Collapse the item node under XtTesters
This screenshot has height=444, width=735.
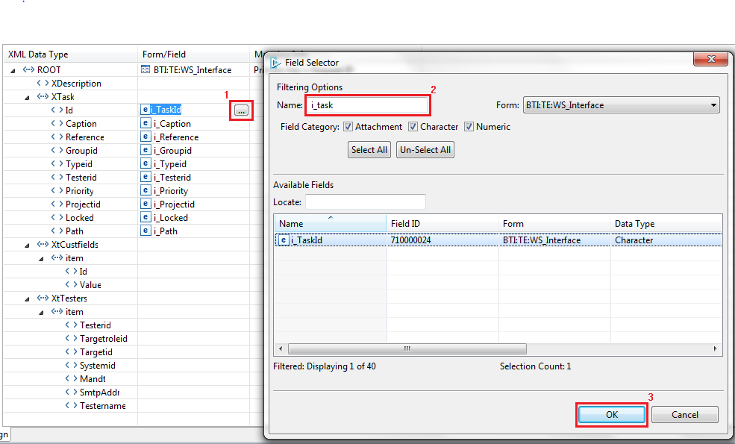[41, 313]
